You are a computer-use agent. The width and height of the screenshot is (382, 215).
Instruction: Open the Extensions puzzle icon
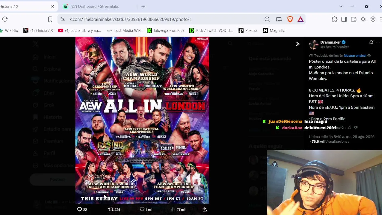[335, 19]
